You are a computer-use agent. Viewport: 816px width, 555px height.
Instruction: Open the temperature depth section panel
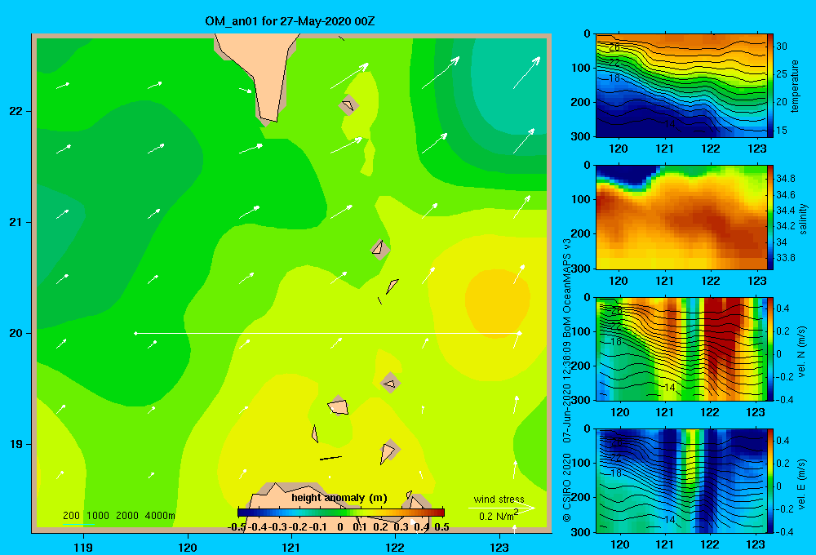click(681, 86)
